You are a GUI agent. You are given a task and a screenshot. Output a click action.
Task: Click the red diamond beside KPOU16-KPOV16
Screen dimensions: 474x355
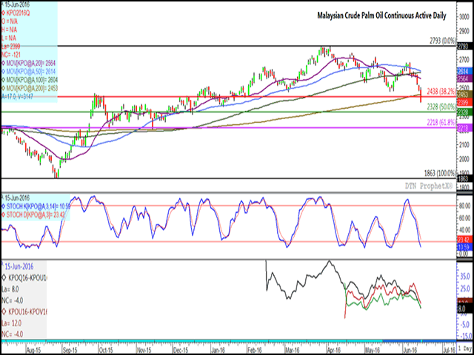click(4, 310)
